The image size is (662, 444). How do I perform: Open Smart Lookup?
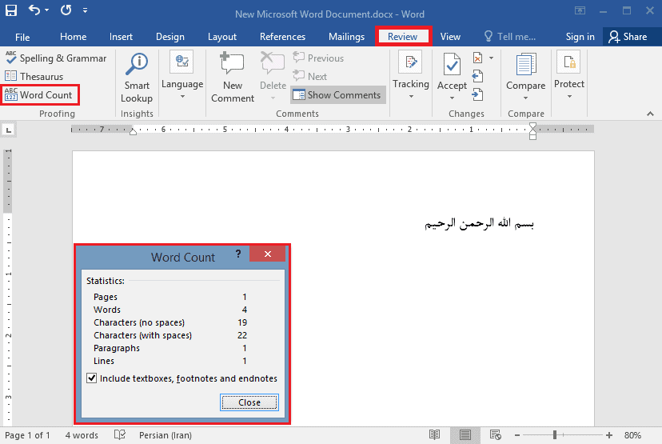(137, 78)
